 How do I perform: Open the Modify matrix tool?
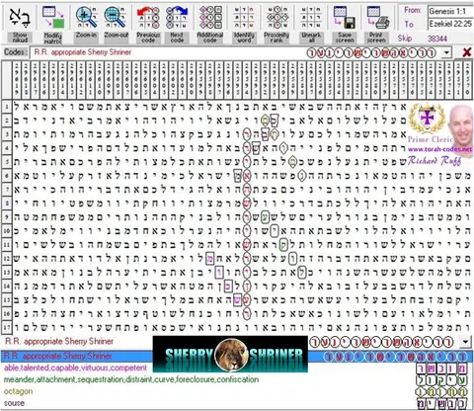pyautogui.click(x=53, y=17)
